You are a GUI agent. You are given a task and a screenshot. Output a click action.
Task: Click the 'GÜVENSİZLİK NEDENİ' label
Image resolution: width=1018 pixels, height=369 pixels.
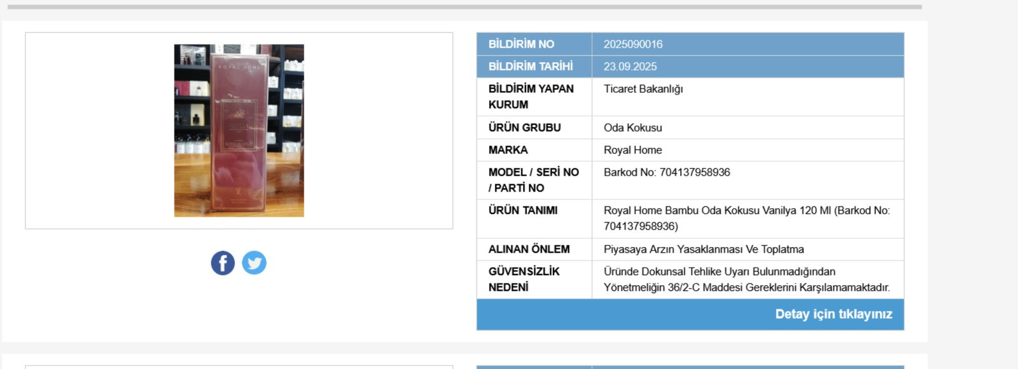click(x=524, y=279)
